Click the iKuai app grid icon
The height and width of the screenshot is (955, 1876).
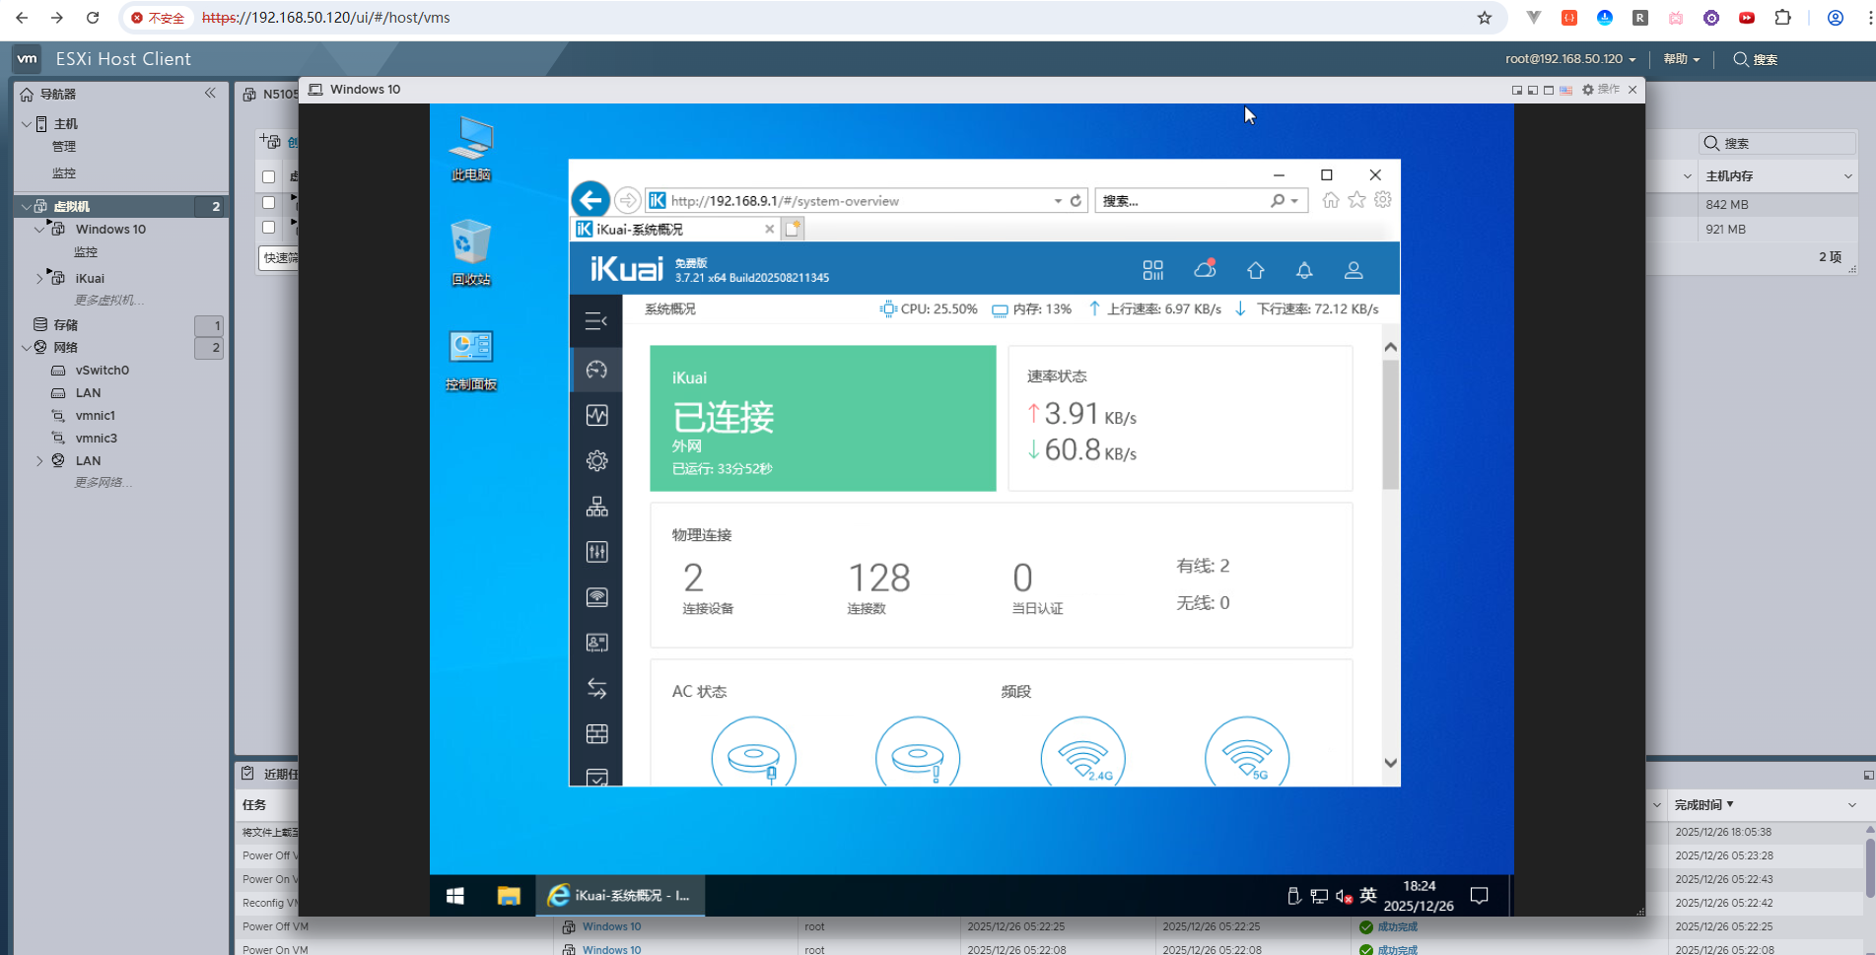click(1152, 269)
